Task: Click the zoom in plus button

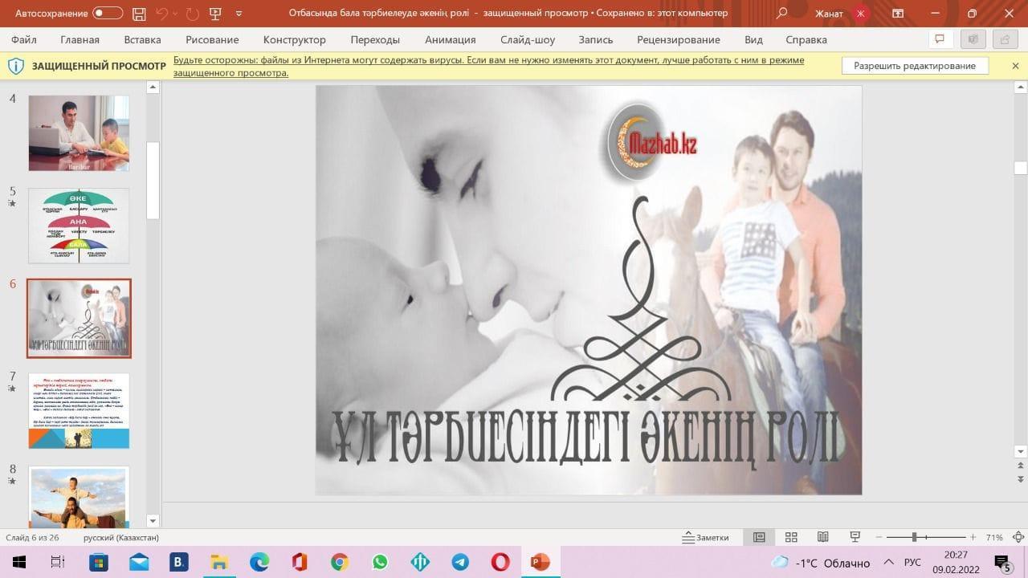Action: pyautogui.click(x=973, y=537)
